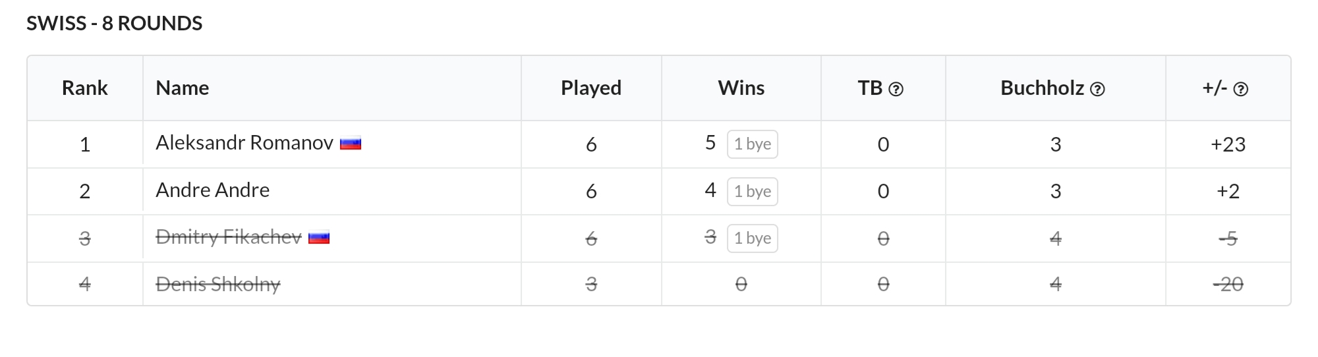Click the TB help question-mark icon
This screenshot has height=357, width=1318.
click(896, 90)
